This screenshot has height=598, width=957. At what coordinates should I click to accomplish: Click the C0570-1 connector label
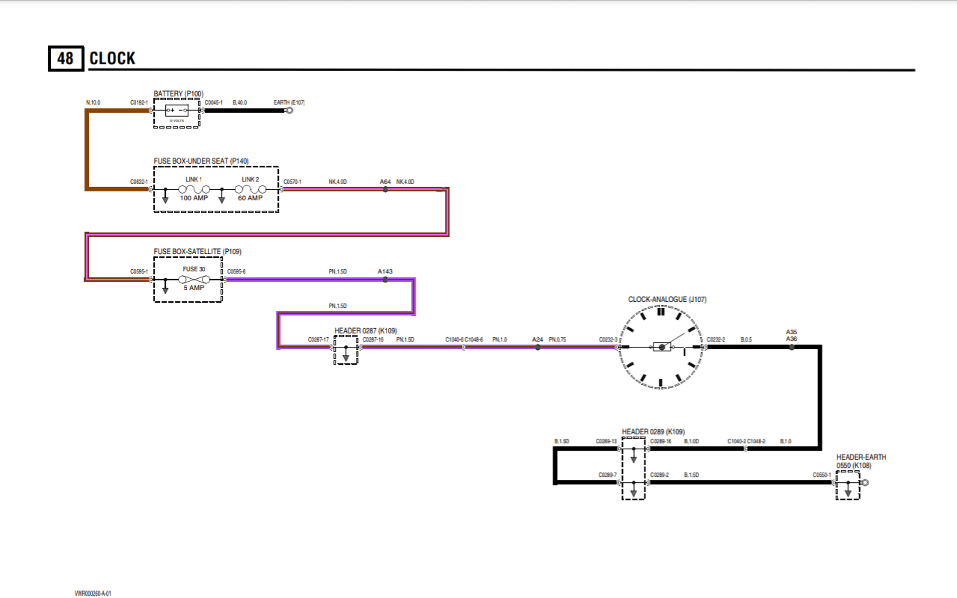(x=292, y=182)
